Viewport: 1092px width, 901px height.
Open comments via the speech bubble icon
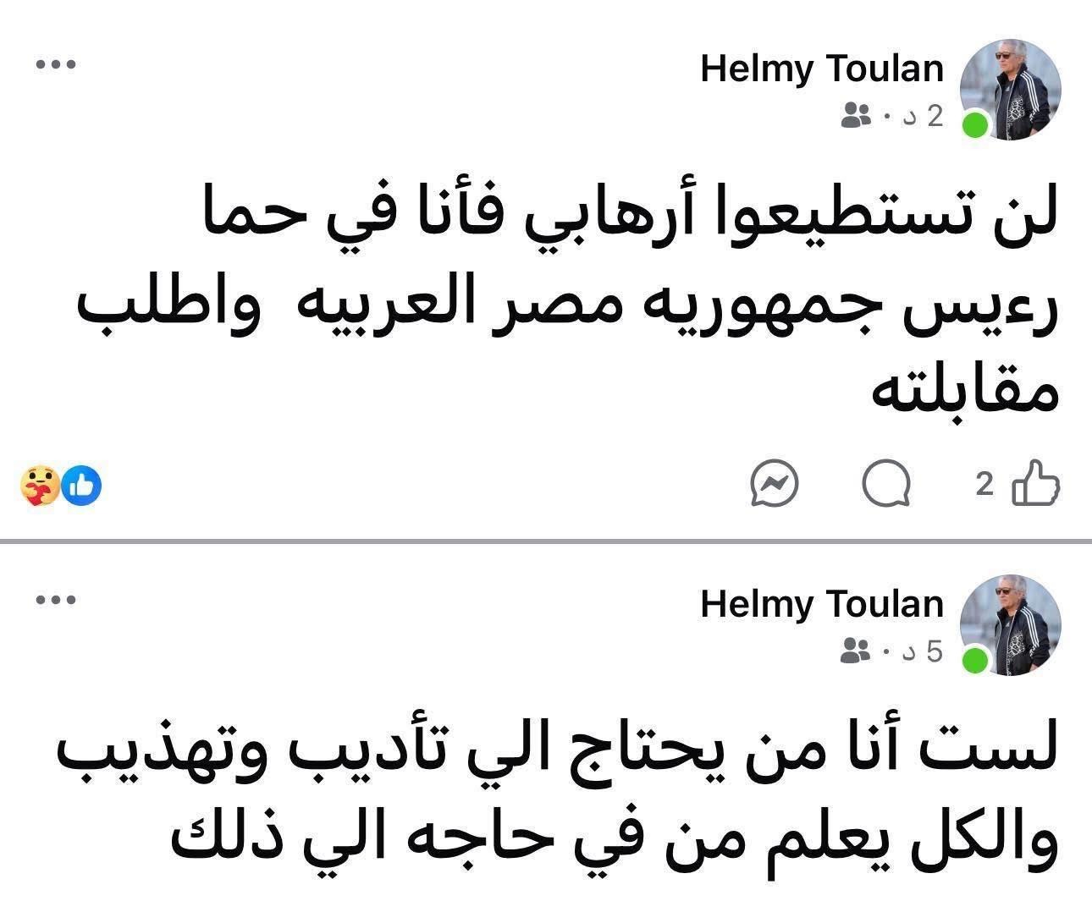pos(886,485)
